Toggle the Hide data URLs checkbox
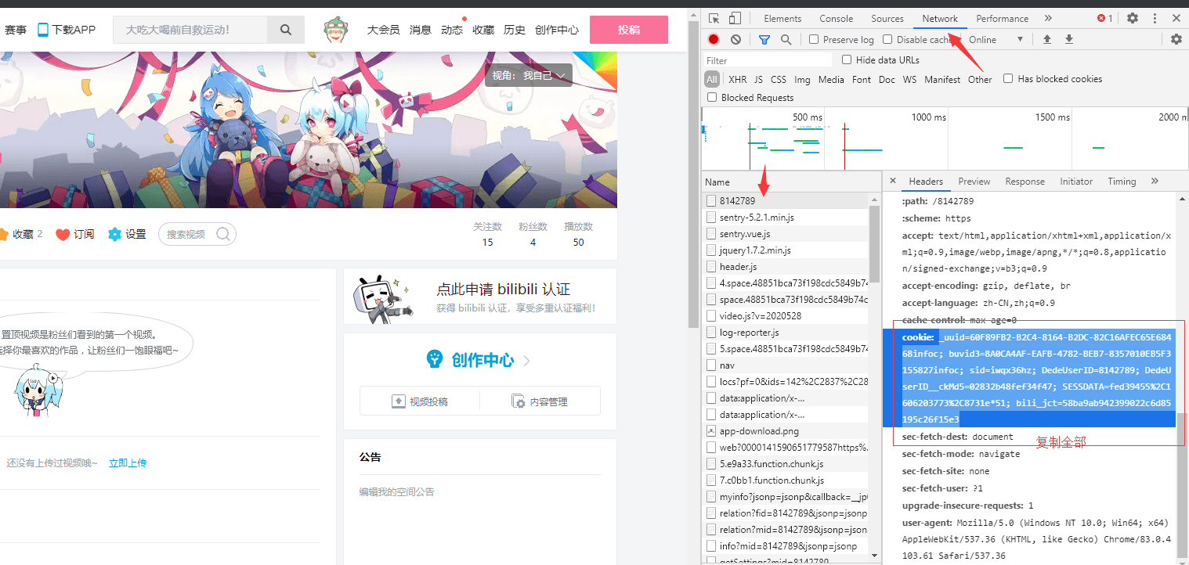The image size is (1189, 565). 847,59
